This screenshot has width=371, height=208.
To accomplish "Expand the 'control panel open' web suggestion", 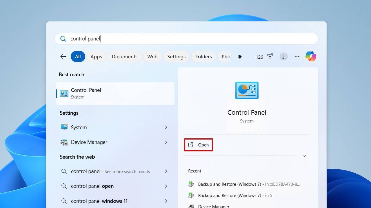I will tap(166, 186).
